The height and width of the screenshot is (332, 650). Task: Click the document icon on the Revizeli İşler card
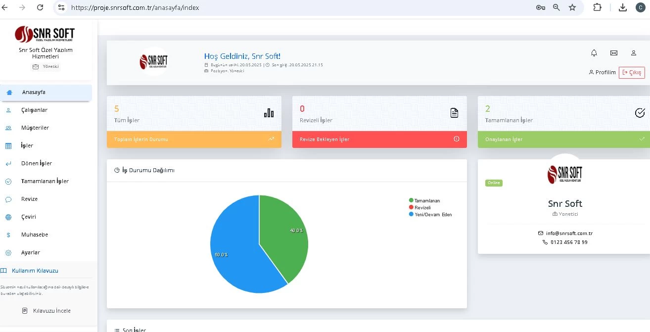[x=454, y=113]
